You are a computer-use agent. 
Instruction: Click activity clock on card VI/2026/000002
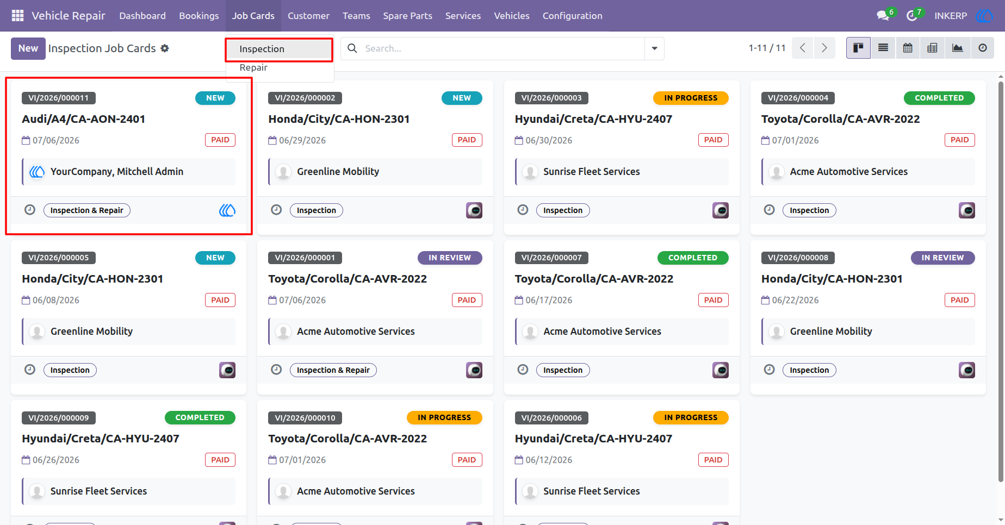[276, 210]
